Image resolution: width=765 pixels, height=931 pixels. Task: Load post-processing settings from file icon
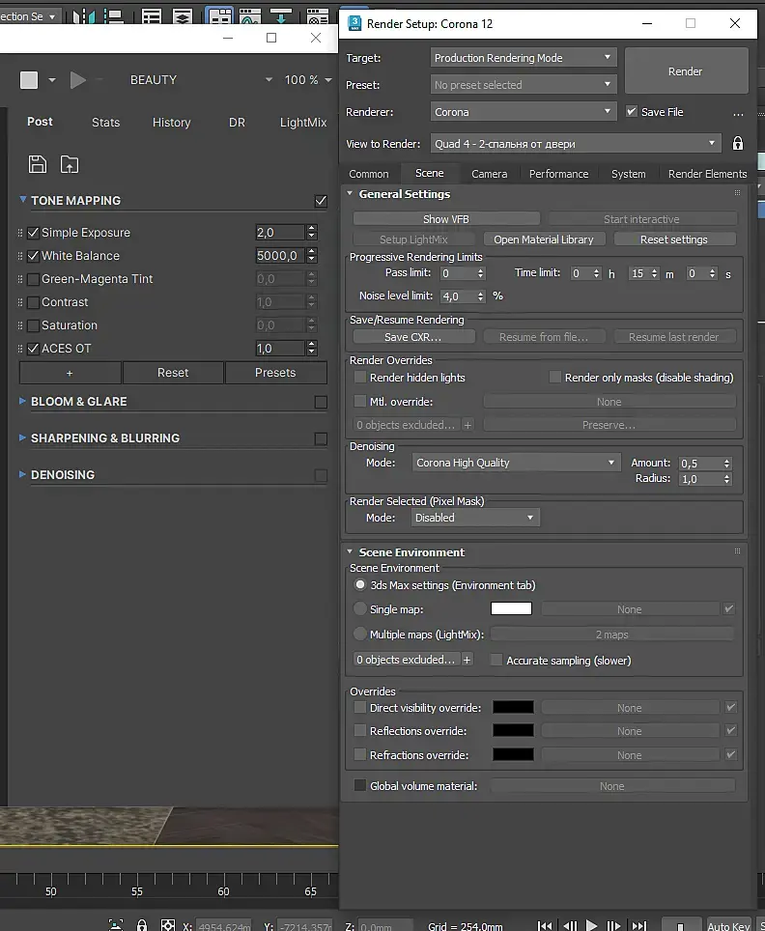tap(70, 164)
